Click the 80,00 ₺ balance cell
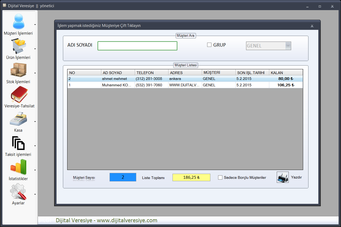 tap(286, 79)
